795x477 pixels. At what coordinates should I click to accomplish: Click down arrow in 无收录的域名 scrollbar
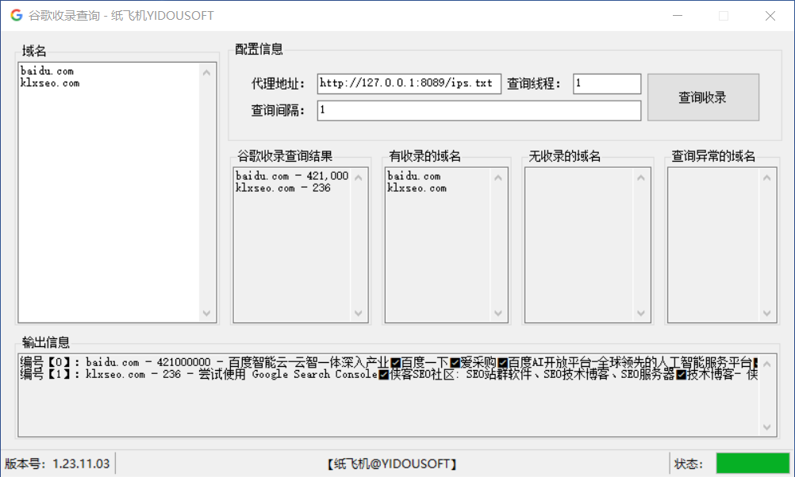[641, 313]
